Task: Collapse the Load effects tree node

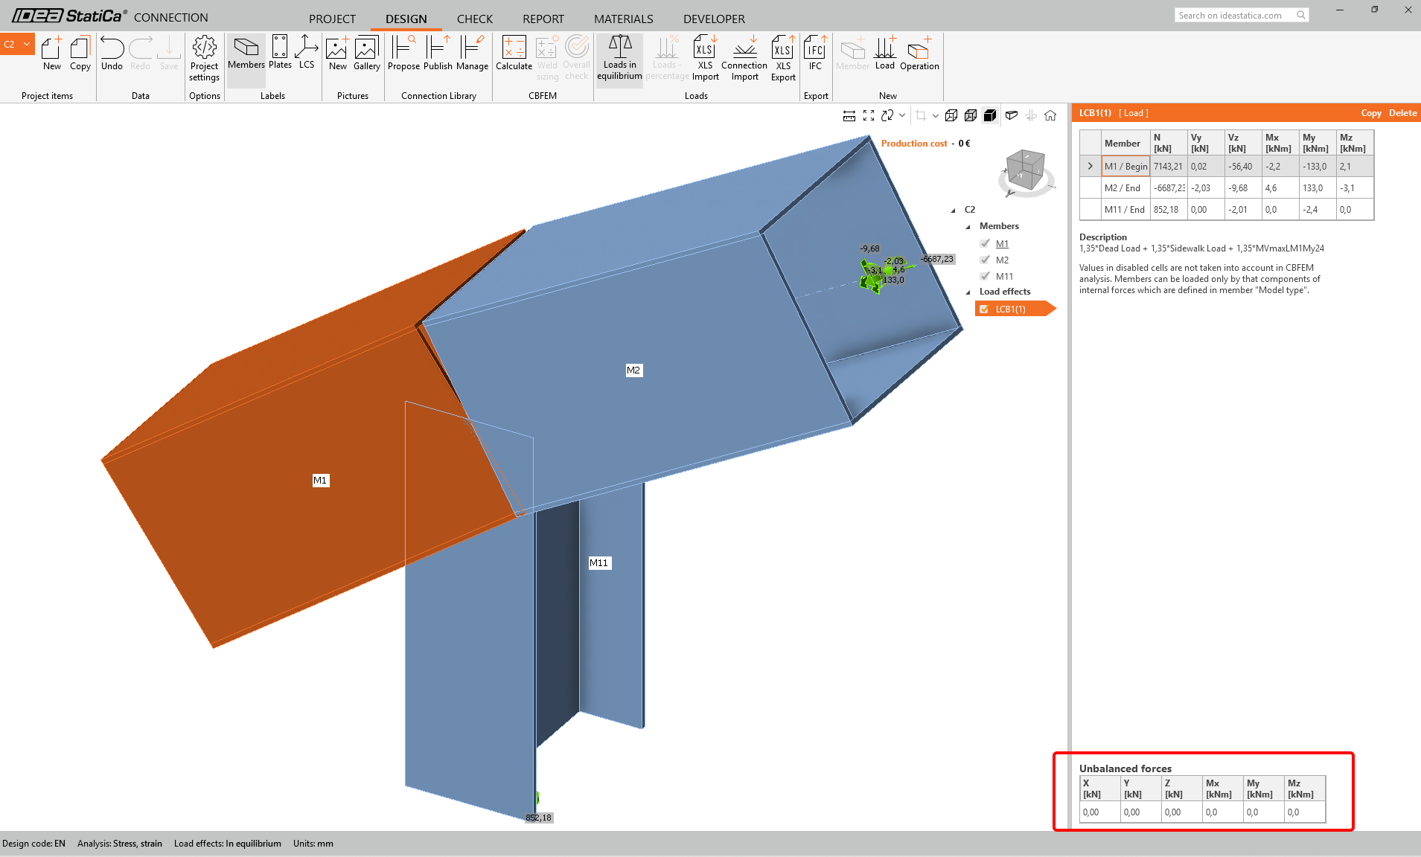Action: click(968, 292)
